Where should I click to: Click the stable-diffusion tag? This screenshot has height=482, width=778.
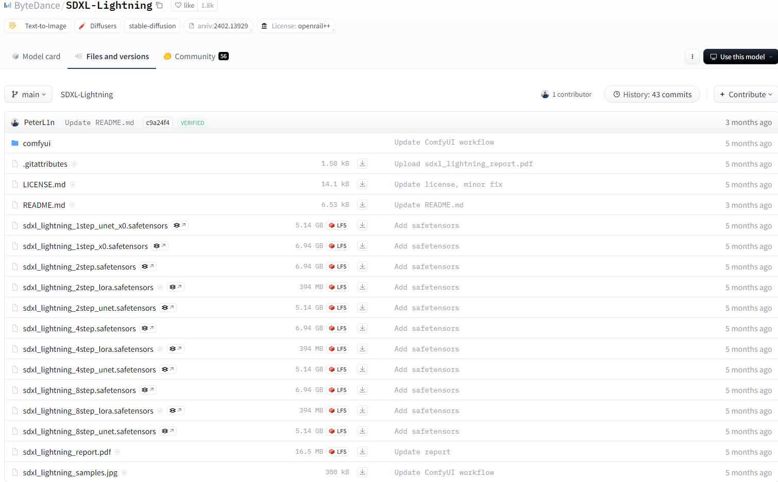tap(153, 26)
